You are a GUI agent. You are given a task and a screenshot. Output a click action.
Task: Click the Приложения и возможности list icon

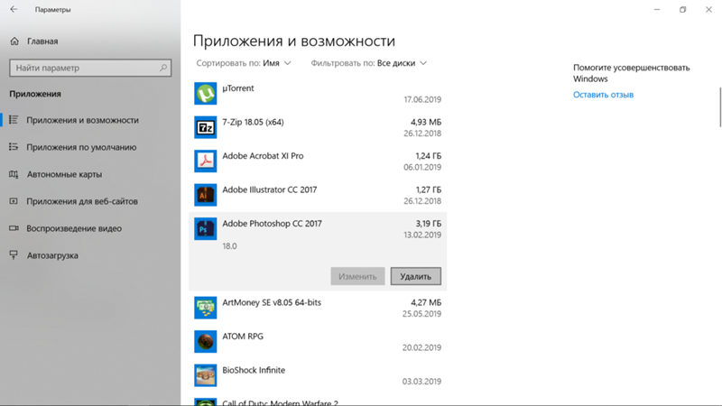[x=14, y=120]
